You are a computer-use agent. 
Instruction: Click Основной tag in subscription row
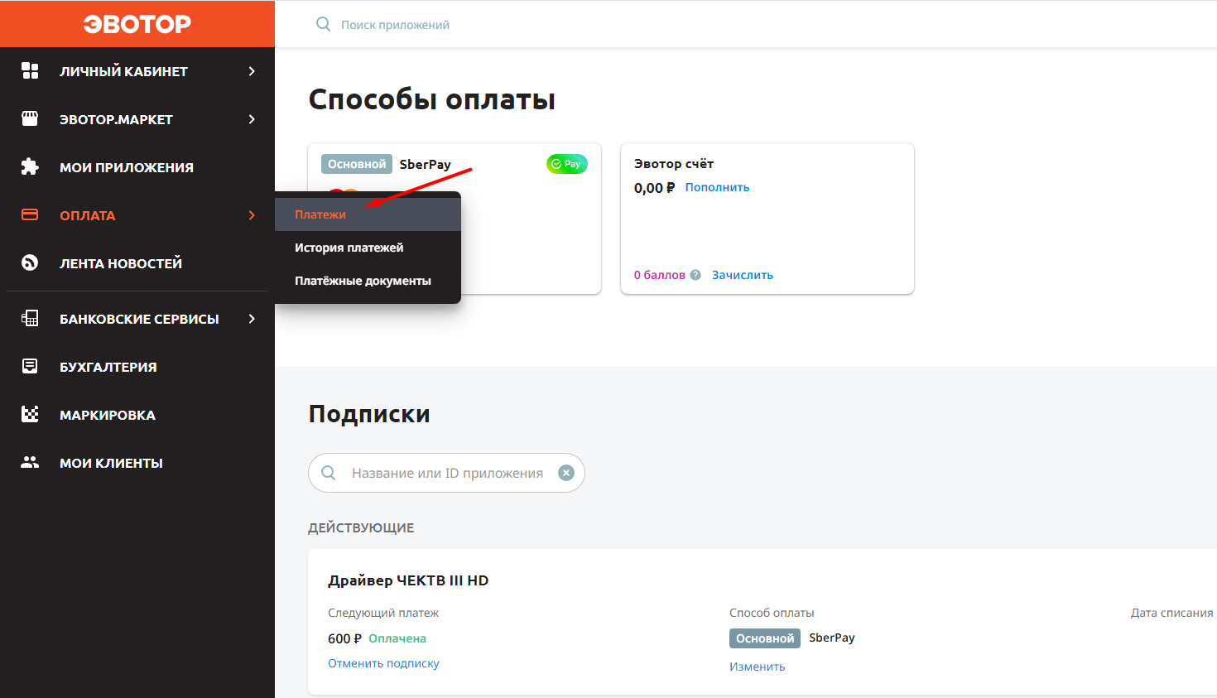765,638
